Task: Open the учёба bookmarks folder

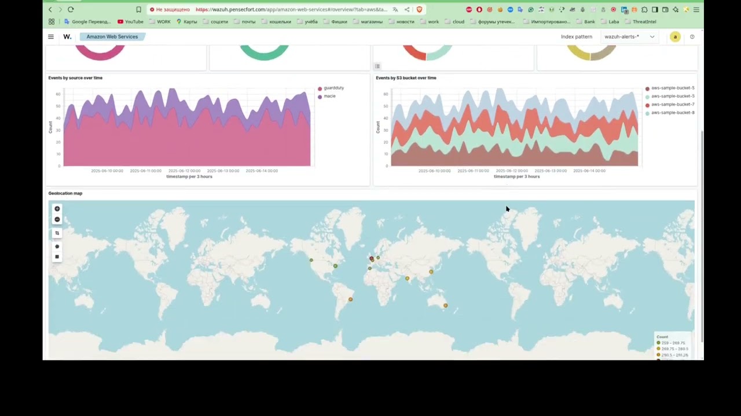Action: click(307, 21)
